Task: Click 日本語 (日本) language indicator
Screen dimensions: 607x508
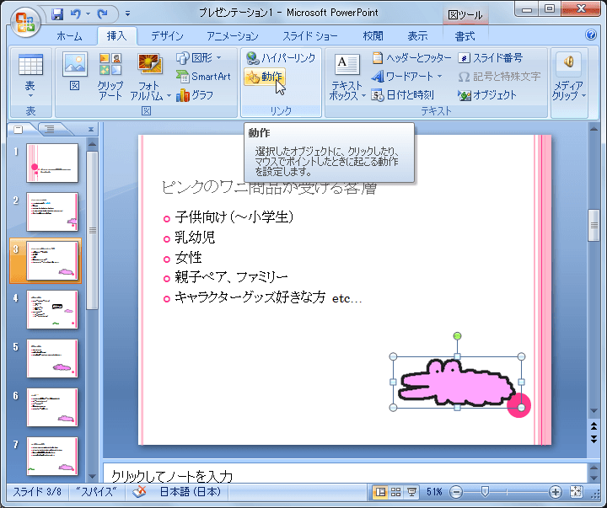Action: pyautogui.click(x=190, y=492)
